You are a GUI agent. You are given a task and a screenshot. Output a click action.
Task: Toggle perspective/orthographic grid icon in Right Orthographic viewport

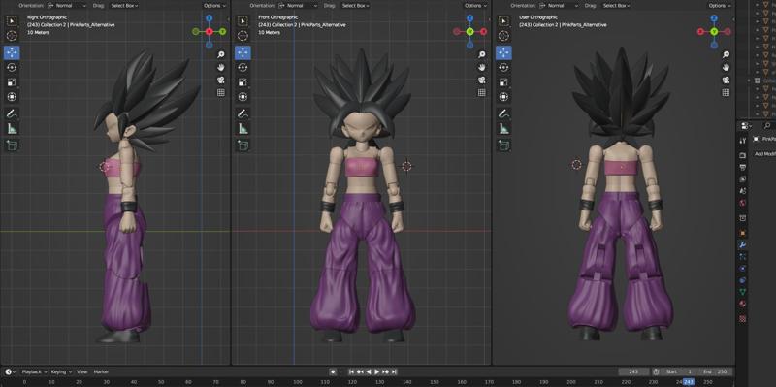tap(221, 92)
